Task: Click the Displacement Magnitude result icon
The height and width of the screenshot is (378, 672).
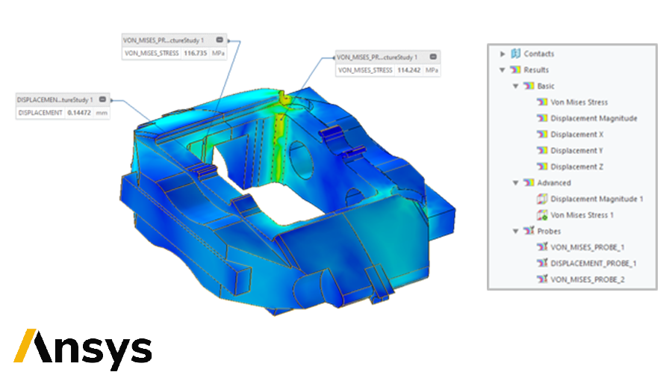Action: (x=543, y=119)
